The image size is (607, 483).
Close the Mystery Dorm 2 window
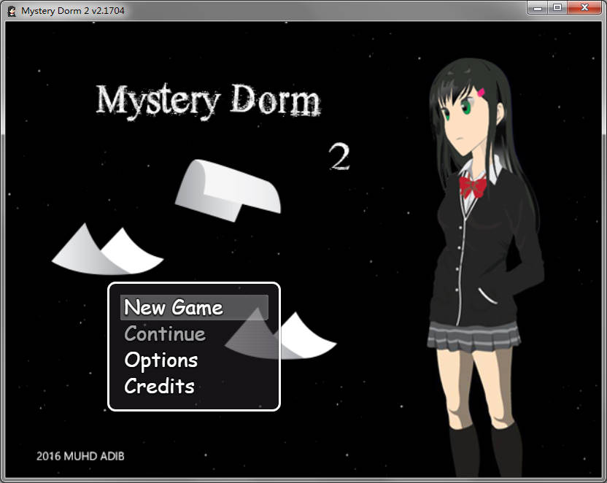(x=584, y=8)
